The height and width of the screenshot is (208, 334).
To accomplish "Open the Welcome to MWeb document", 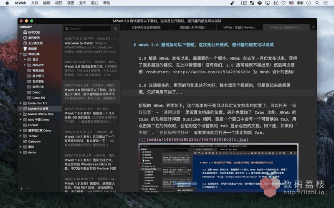I will click(x=91, y=45).
